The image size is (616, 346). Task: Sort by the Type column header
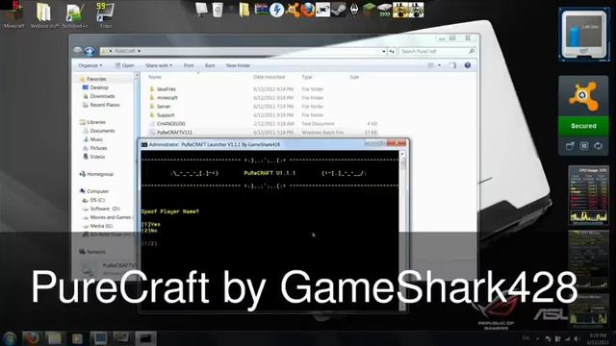pyautogui.click(x=307, y=77)
